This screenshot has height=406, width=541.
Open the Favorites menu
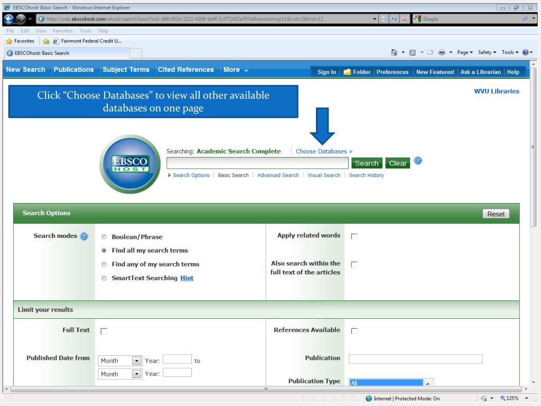click(62, 31)
